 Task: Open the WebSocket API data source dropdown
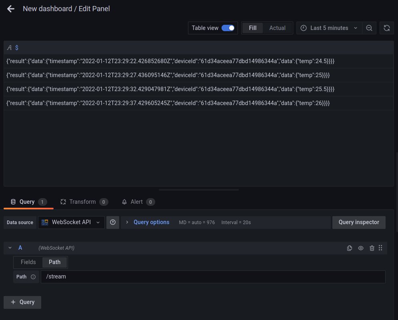[71, 223]
